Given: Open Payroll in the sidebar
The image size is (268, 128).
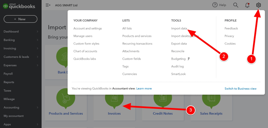Looking at the screenshot, I should pyautogui.click(x=8, y=74).
